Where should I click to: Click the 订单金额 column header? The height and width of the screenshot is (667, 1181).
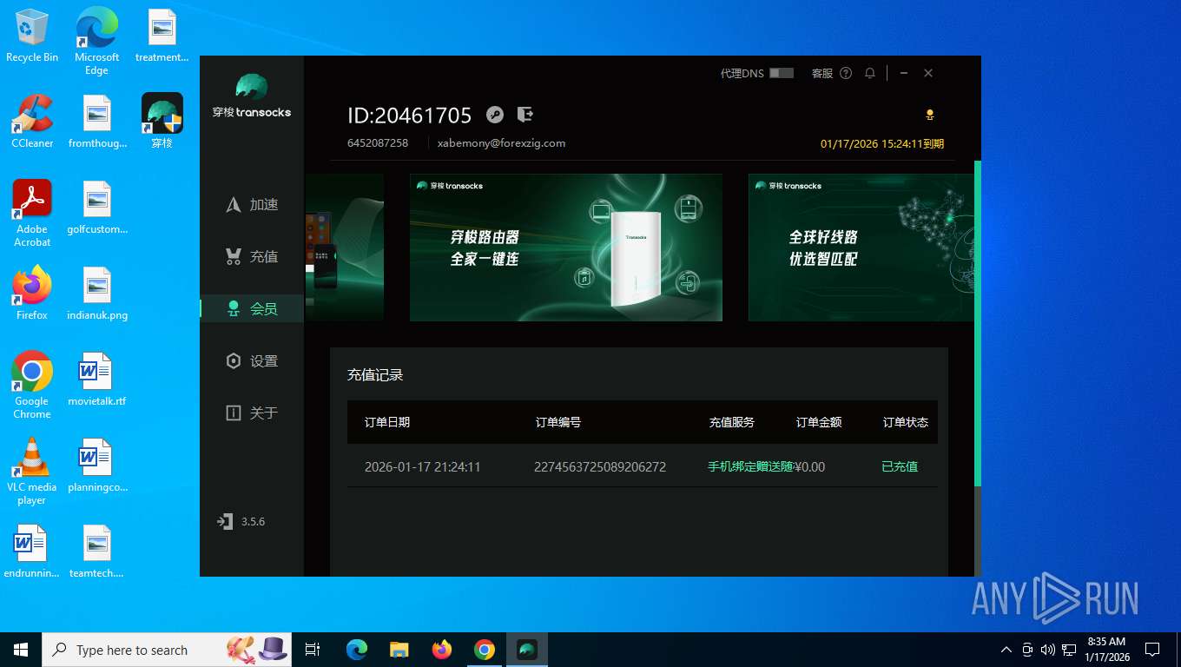819,422
